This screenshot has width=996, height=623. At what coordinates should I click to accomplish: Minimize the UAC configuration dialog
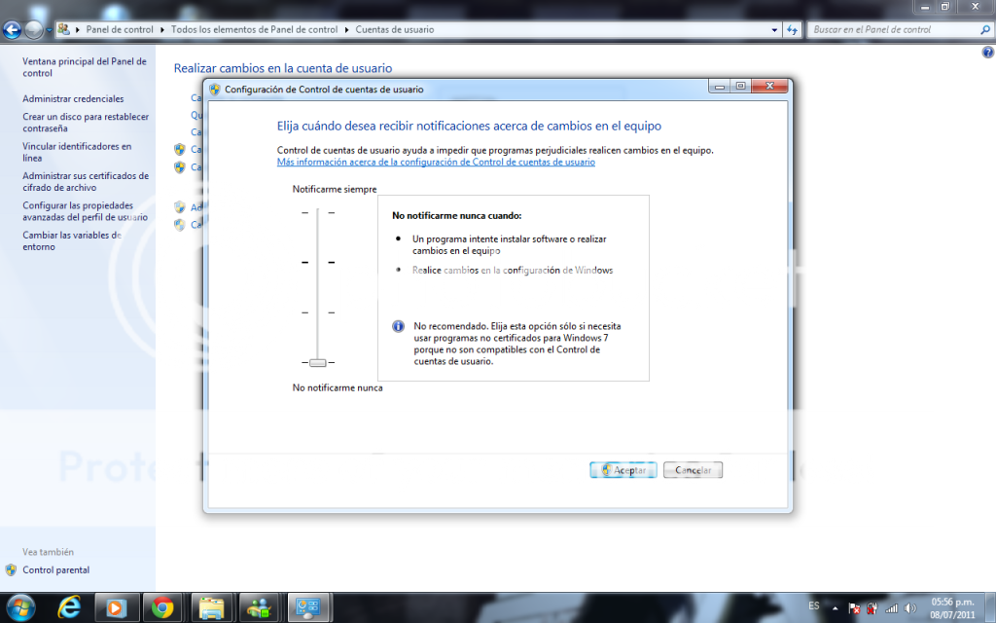(720, 87)
